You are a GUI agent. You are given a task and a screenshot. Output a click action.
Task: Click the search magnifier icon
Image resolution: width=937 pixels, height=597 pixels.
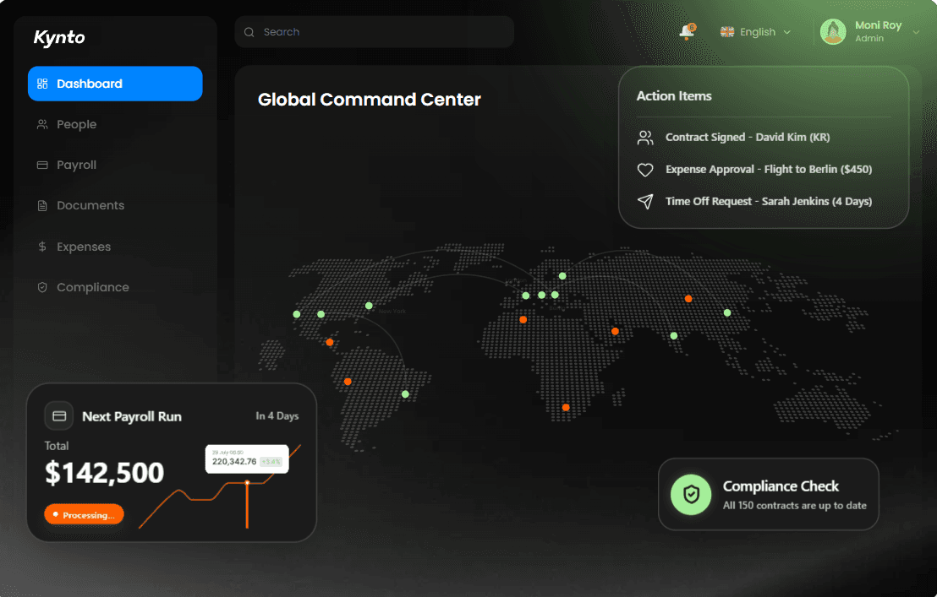click(x=249, y=31)
